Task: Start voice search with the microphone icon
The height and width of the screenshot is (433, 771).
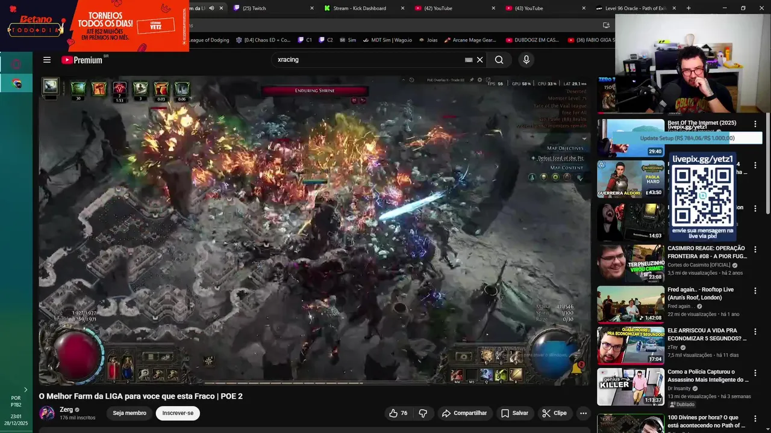Action: coord(526,60)
